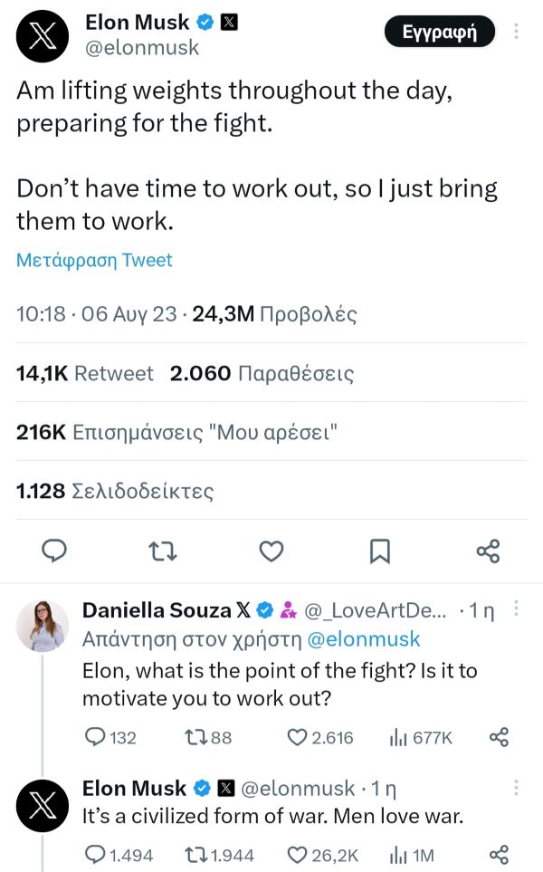This screenshot has height=872, width=543.
Task: Like Daniella Souza's reply with 2.616 likes
Action: click(320, 737)
